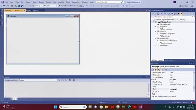Open the Any CPU platform dropdown
Screen dimensions: 196x110
click(51, 6)
